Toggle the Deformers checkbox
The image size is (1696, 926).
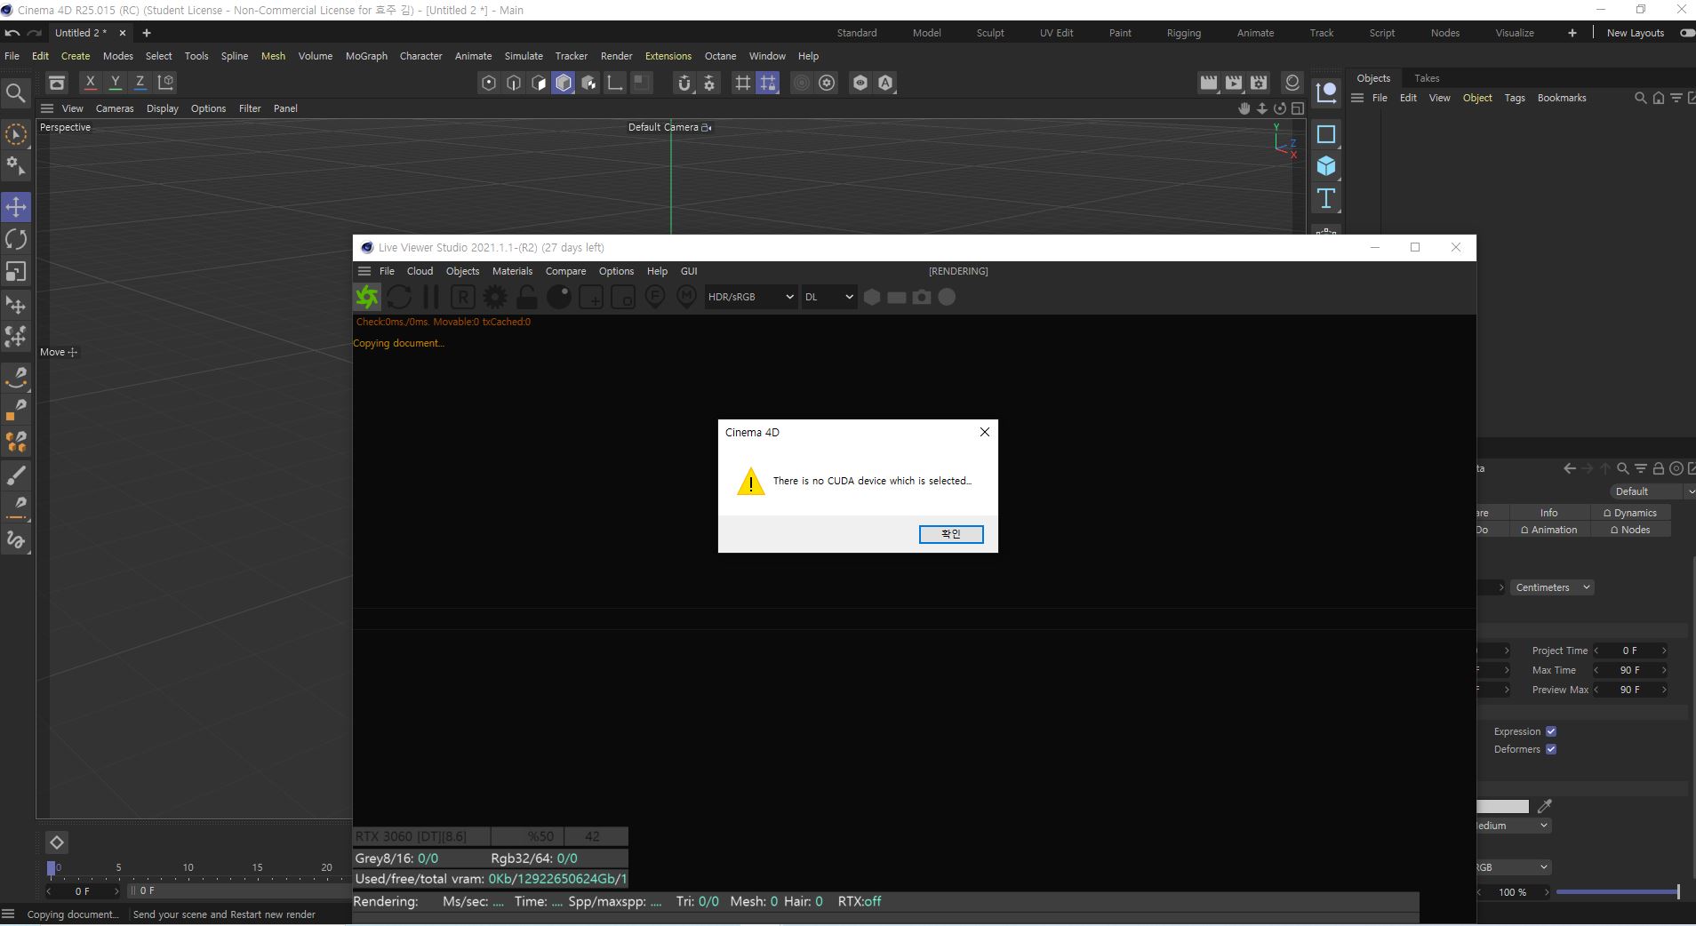coord(1551,749)
